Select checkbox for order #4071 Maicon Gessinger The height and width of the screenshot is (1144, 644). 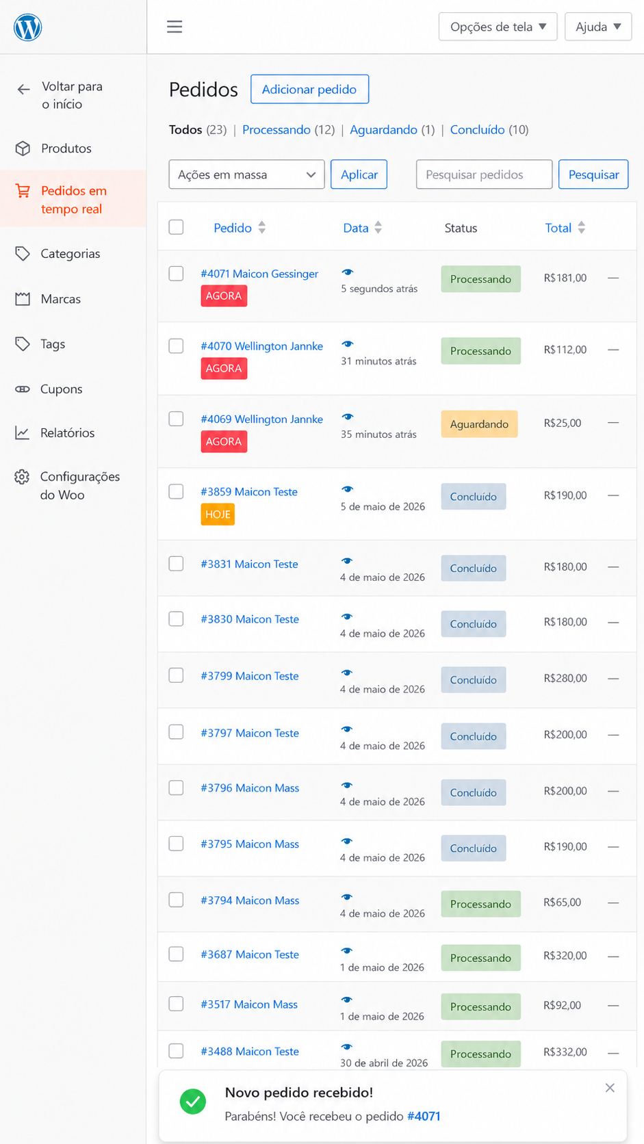point(177,274)
